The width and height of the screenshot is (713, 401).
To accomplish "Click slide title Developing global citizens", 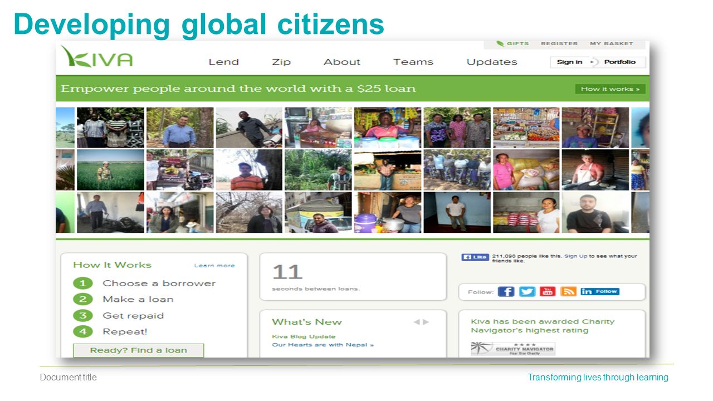I will click(199, 24).
